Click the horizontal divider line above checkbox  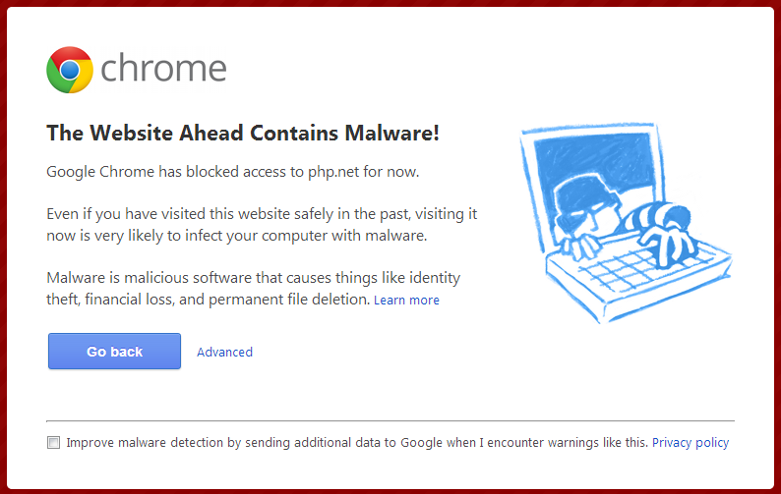point(390,420)
